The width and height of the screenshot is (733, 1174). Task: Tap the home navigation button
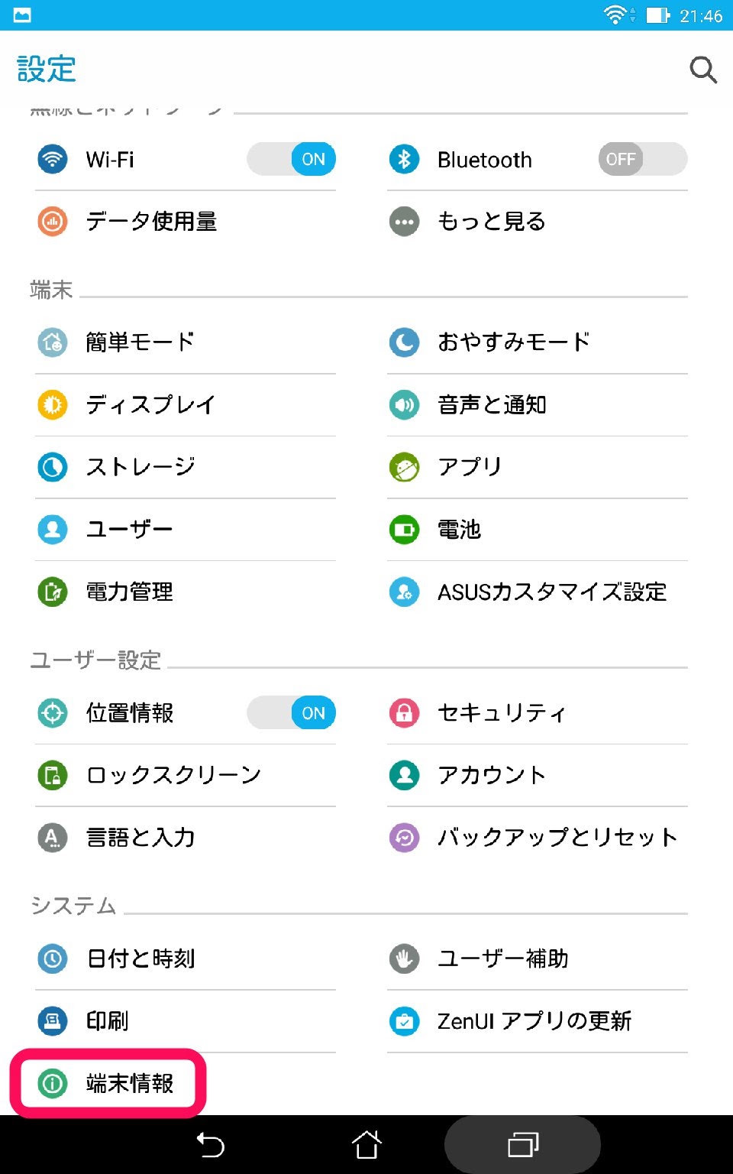pos(366,1145)
